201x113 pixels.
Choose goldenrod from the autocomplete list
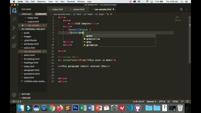(119, 45)
